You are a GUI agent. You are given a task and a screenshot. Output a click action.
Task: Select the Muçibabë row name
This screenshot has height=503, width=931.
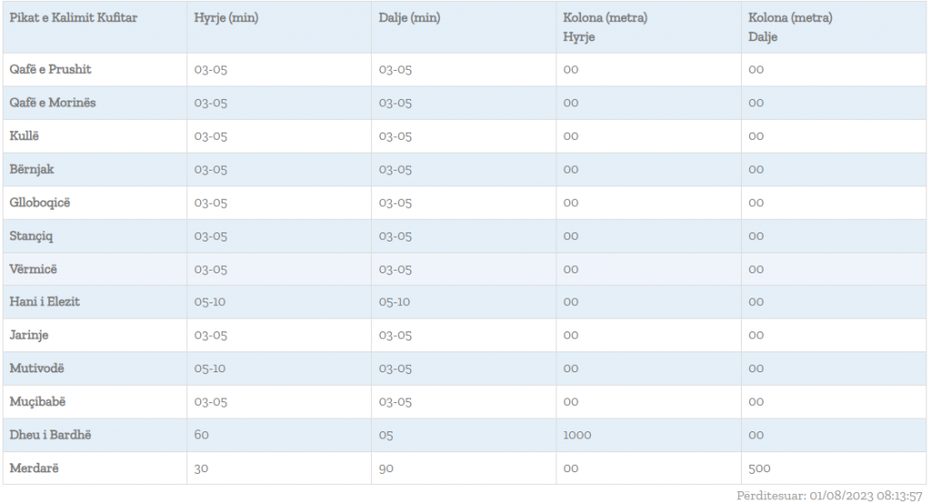[x=37, y=401]
